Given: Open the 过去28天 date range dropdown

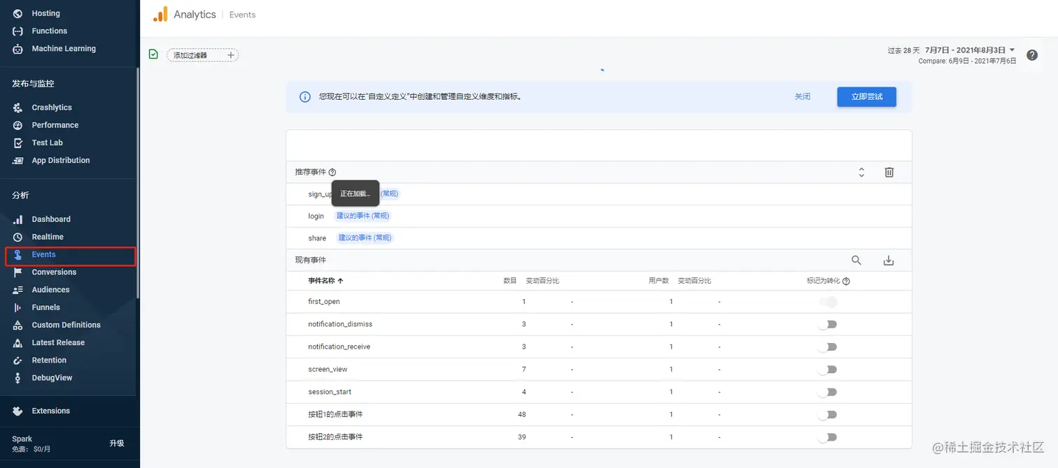Looking at the screenshot, I should [966, 50].
